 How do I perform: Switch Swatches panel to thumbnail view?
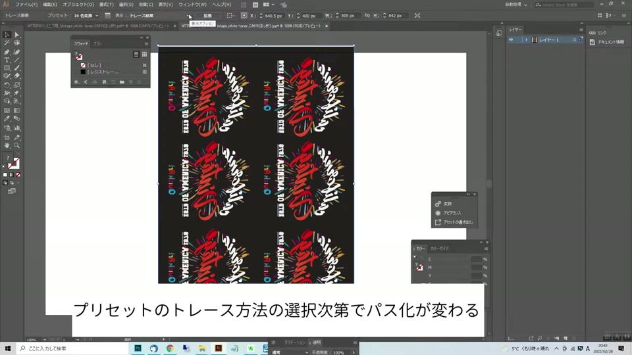[x=144, y=55]
